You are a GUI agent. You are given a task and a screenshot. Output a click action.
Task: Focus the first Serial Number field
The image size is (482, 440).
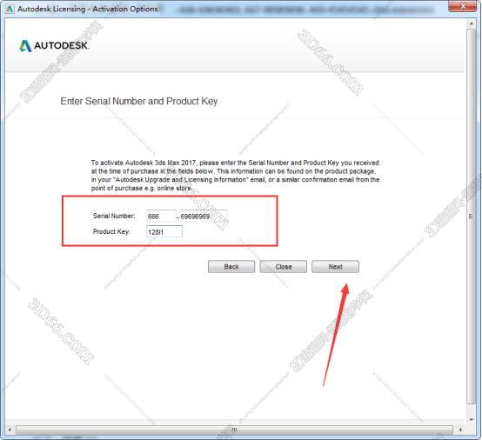click(161, 217)
